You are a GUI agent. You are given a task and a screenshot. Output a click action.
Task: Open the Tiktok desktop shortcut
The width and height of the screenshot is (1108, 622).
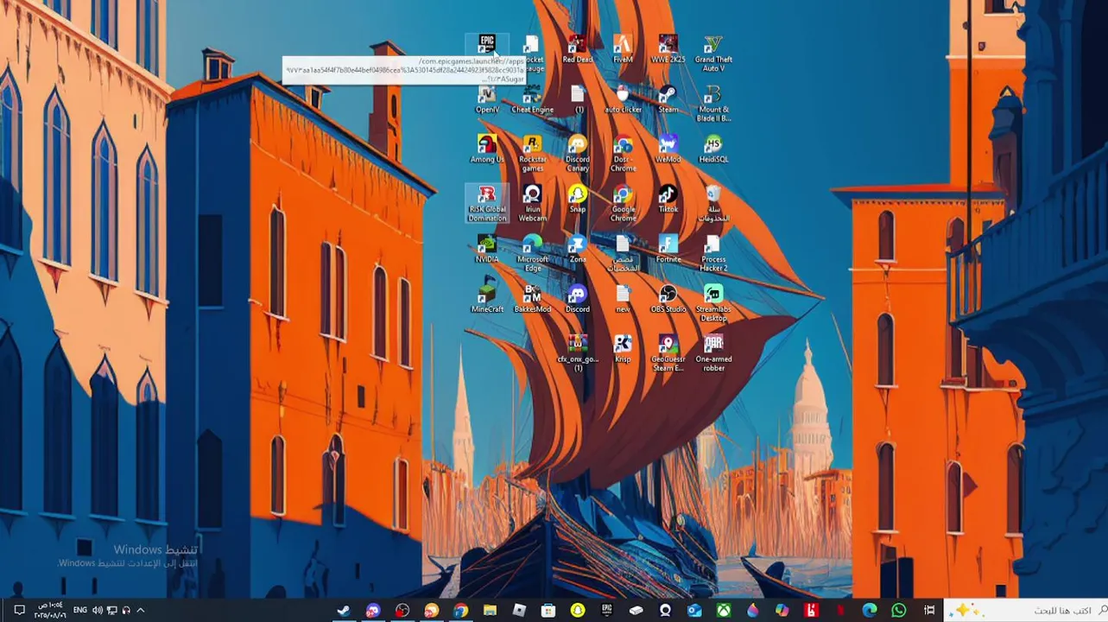pyautogui.click(x=668, y=199)
